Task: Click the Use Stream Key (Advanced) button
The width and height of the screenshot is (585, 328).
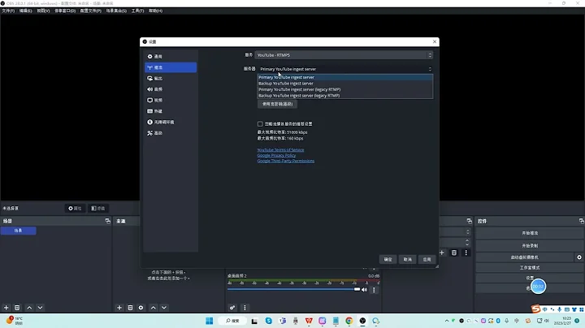Action: click(x=277, y=104)
